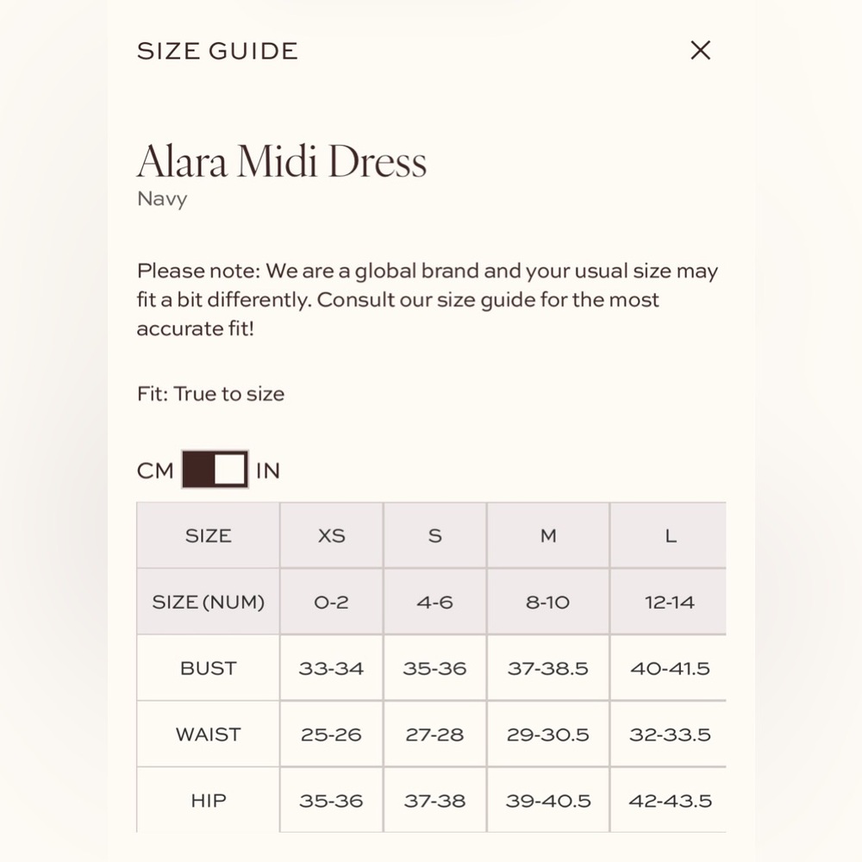Viewport: 862px width, 862px height.
Task: Click the Navy color label
Action: pyautogui.click(x=162, y=199)
